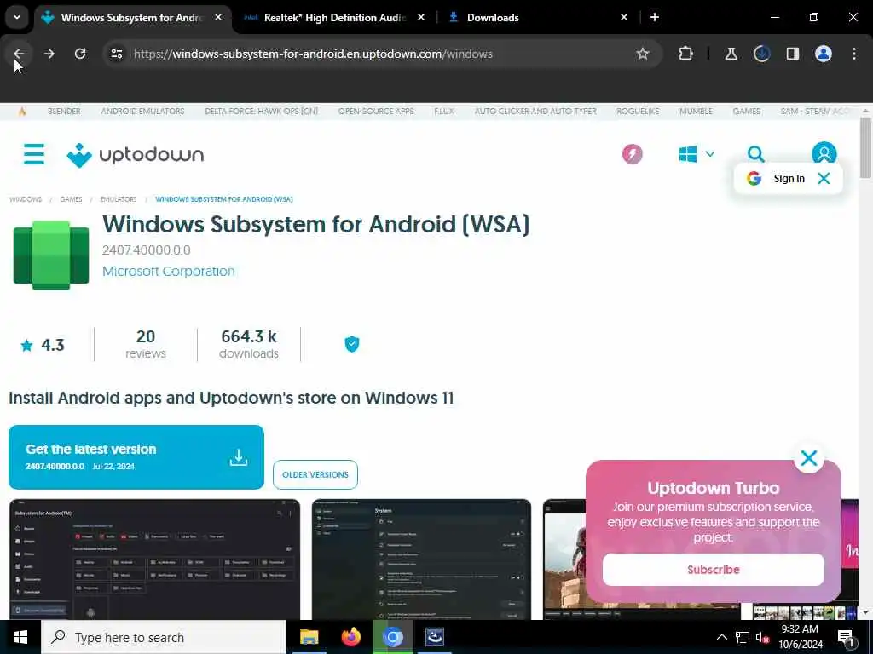Show hidden system tray icons

click(721, 637)
